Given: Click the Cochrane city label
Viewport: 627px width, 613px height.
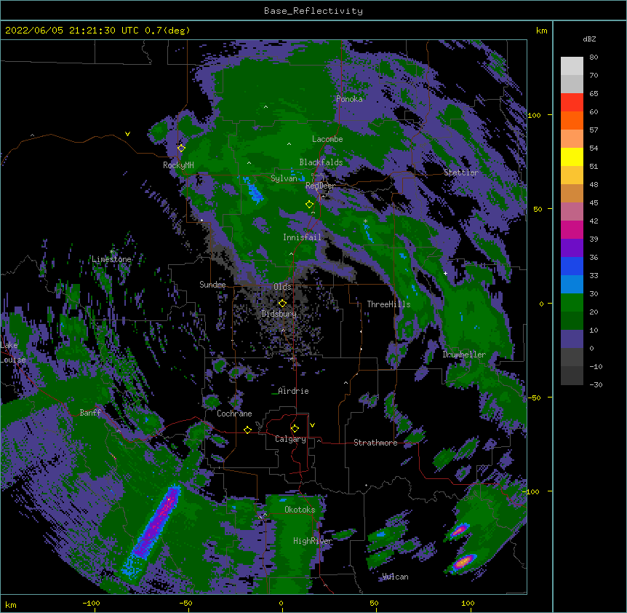Looking at the screenshot, I should click(234, 414).
